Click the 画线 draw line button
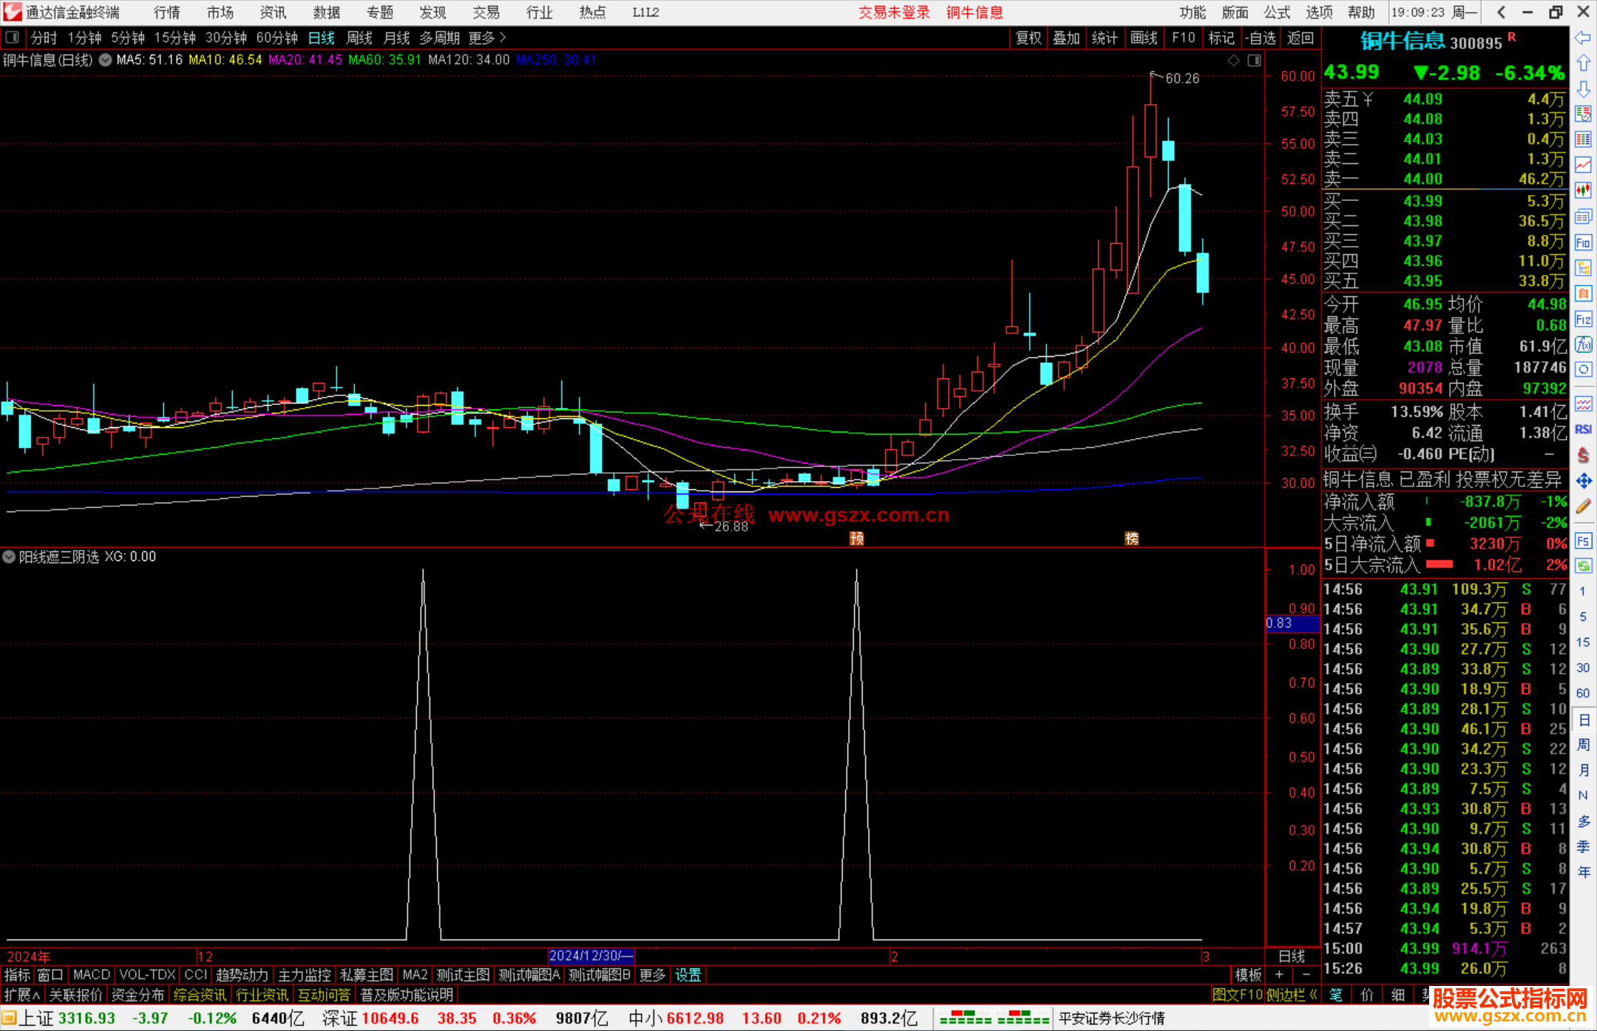Screen dimensions: 1597x1031 coord(1144,38)
